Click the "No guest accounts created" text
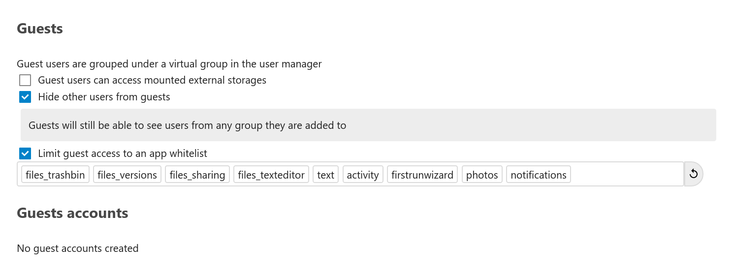 coord(77,248)
